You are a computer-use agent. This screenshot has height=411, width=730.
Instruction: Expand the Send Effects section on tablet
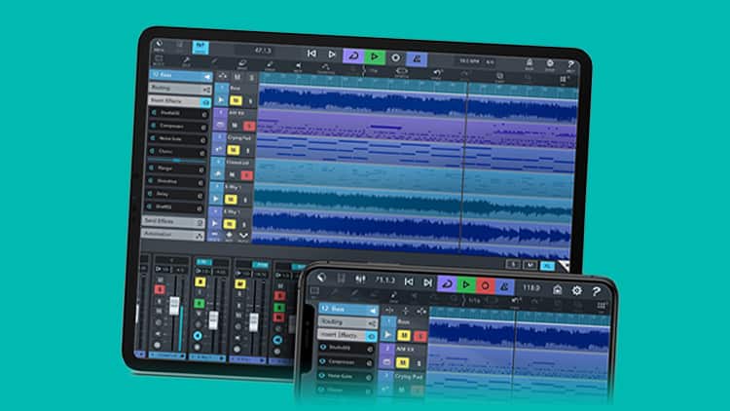click(173, 221)
